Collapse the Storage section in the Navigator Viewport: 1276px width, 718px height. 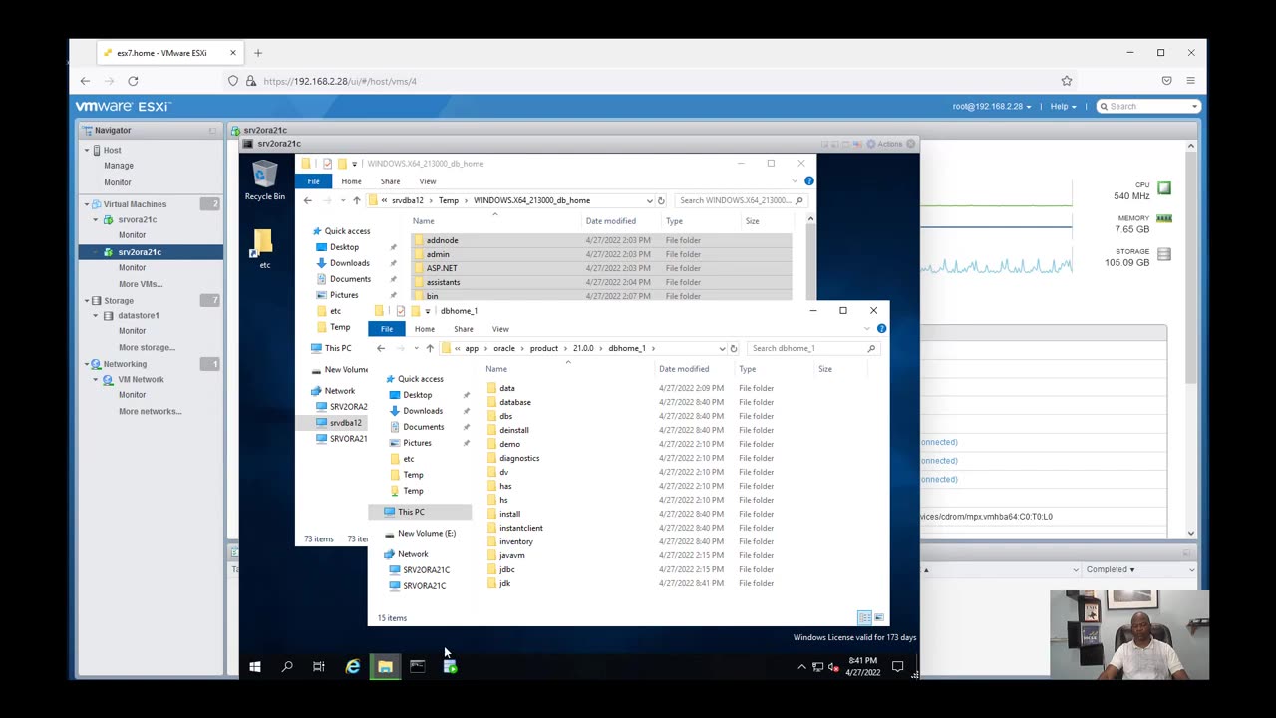point(87,300)
